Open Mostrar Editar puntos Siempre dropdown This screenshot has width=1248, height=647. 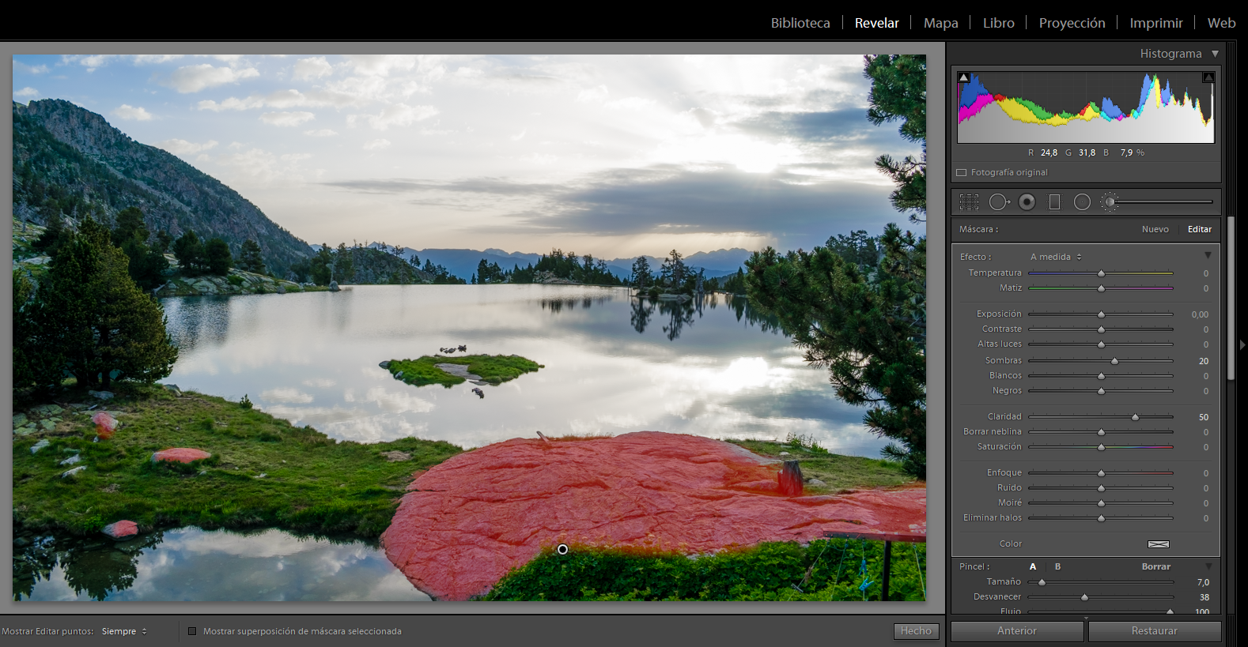tap(124, 631)
